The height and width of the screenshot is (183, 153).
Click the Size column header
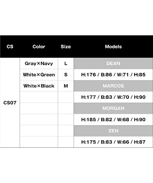[66, 47]
